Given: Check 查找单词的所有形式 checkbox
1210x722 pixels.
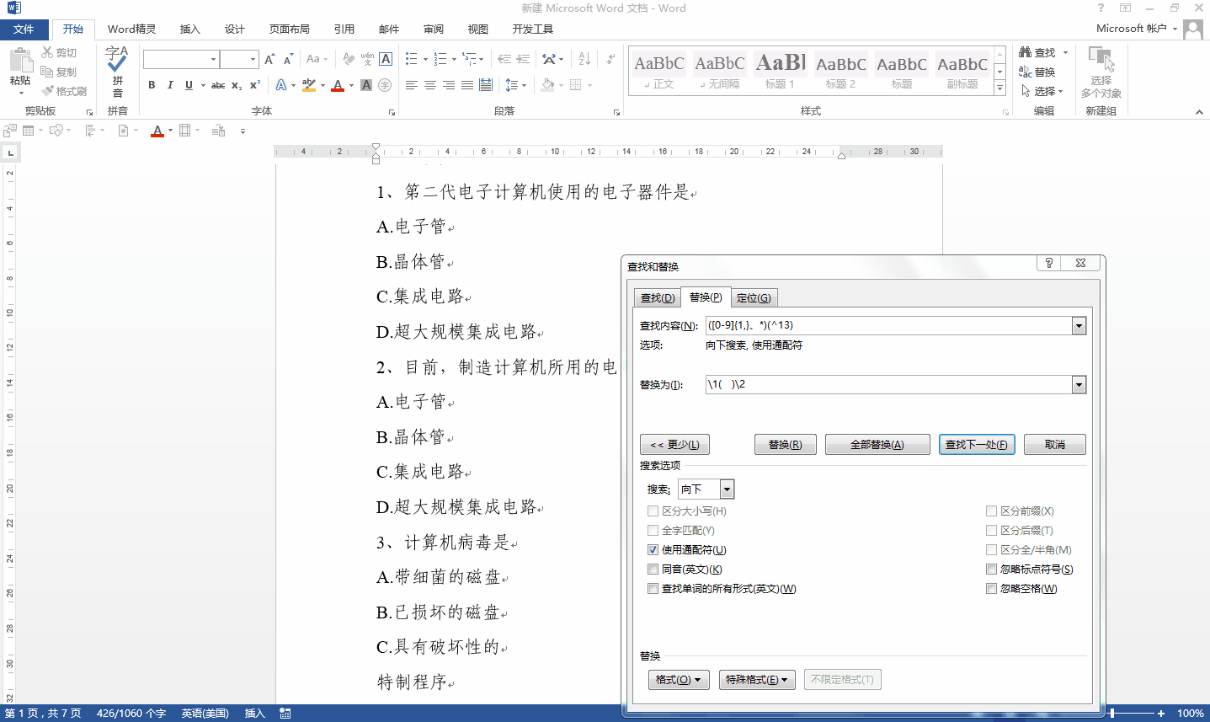Looking at the screenshot, I should [653, 589].
